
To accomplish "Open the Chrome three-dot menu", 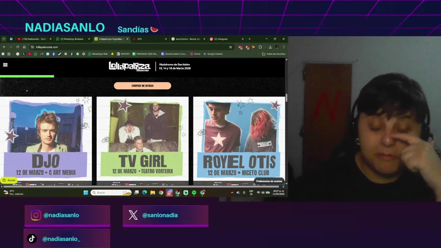I will pos(284,47).
